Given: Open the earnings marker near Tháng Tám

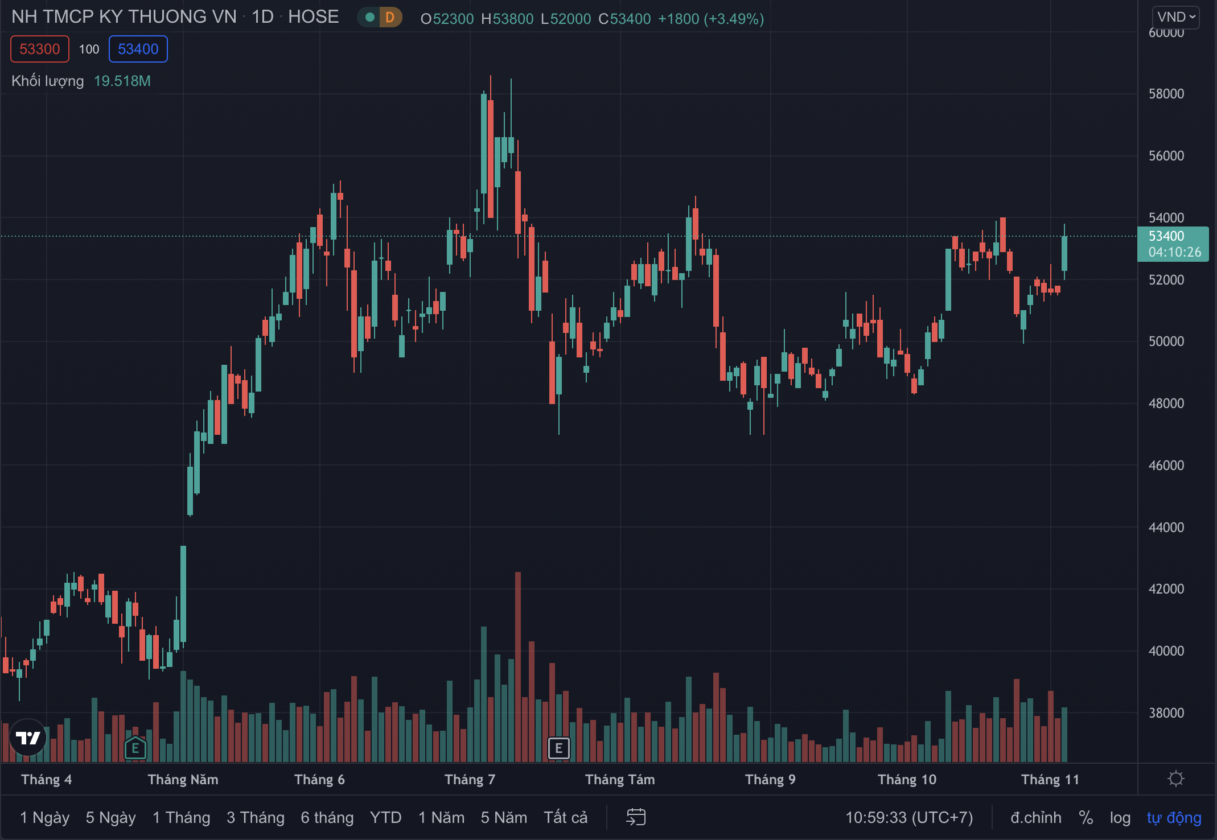Looking at the screenshot, I should pos(559,748).
